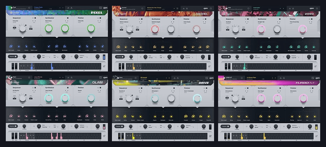Click the Mod wheel in Turbo-XT
326x147 pixels.
click(x=229, y=136)
